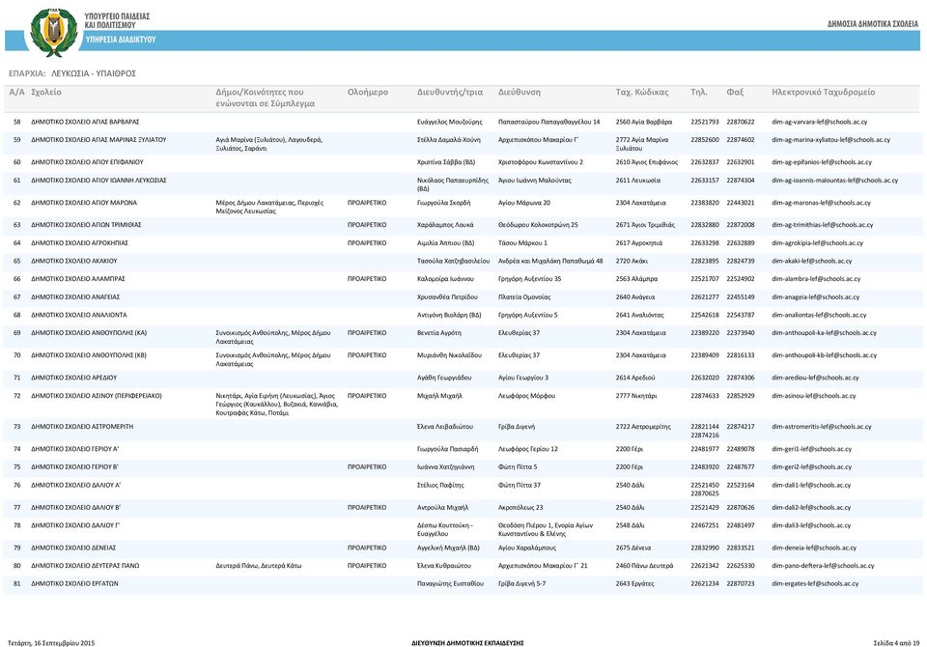The image size is (927, 647).
Task: Click email dim-asinou-lef@schools.ac.cy
Action: click(x=813, y=396)
